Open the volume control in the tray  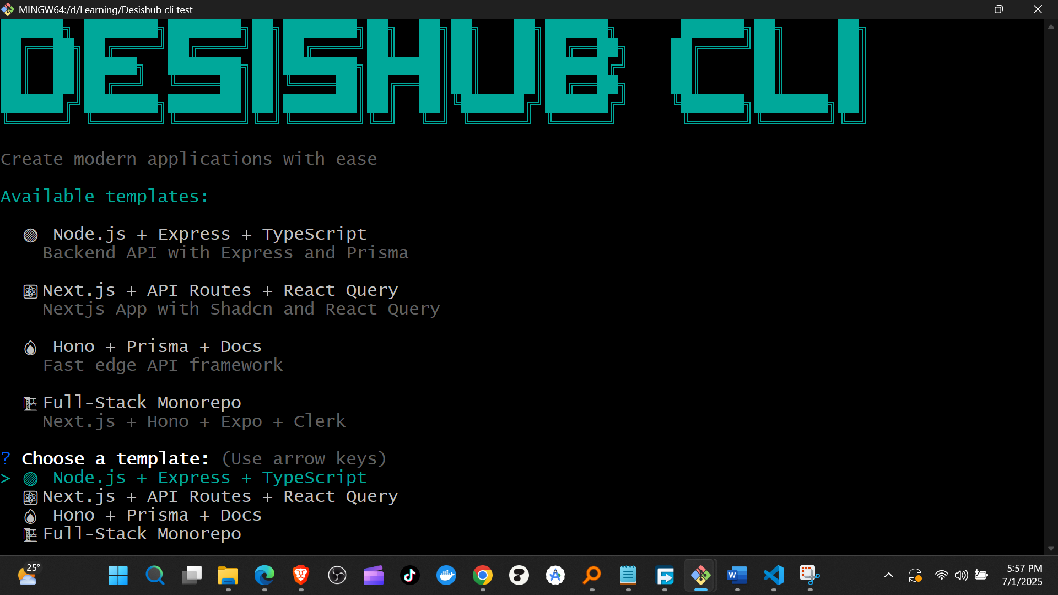pos(961,576)
